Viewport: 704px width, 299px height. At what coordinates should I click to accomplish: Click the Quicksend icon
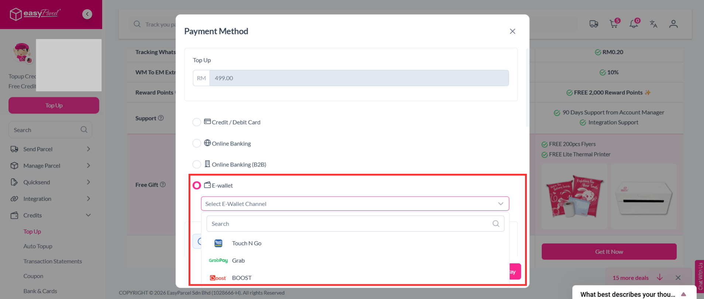pyautogui.click(x=14, y=182)
